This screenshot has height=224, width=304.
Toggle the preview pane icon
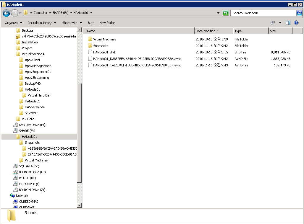[288, 23]
